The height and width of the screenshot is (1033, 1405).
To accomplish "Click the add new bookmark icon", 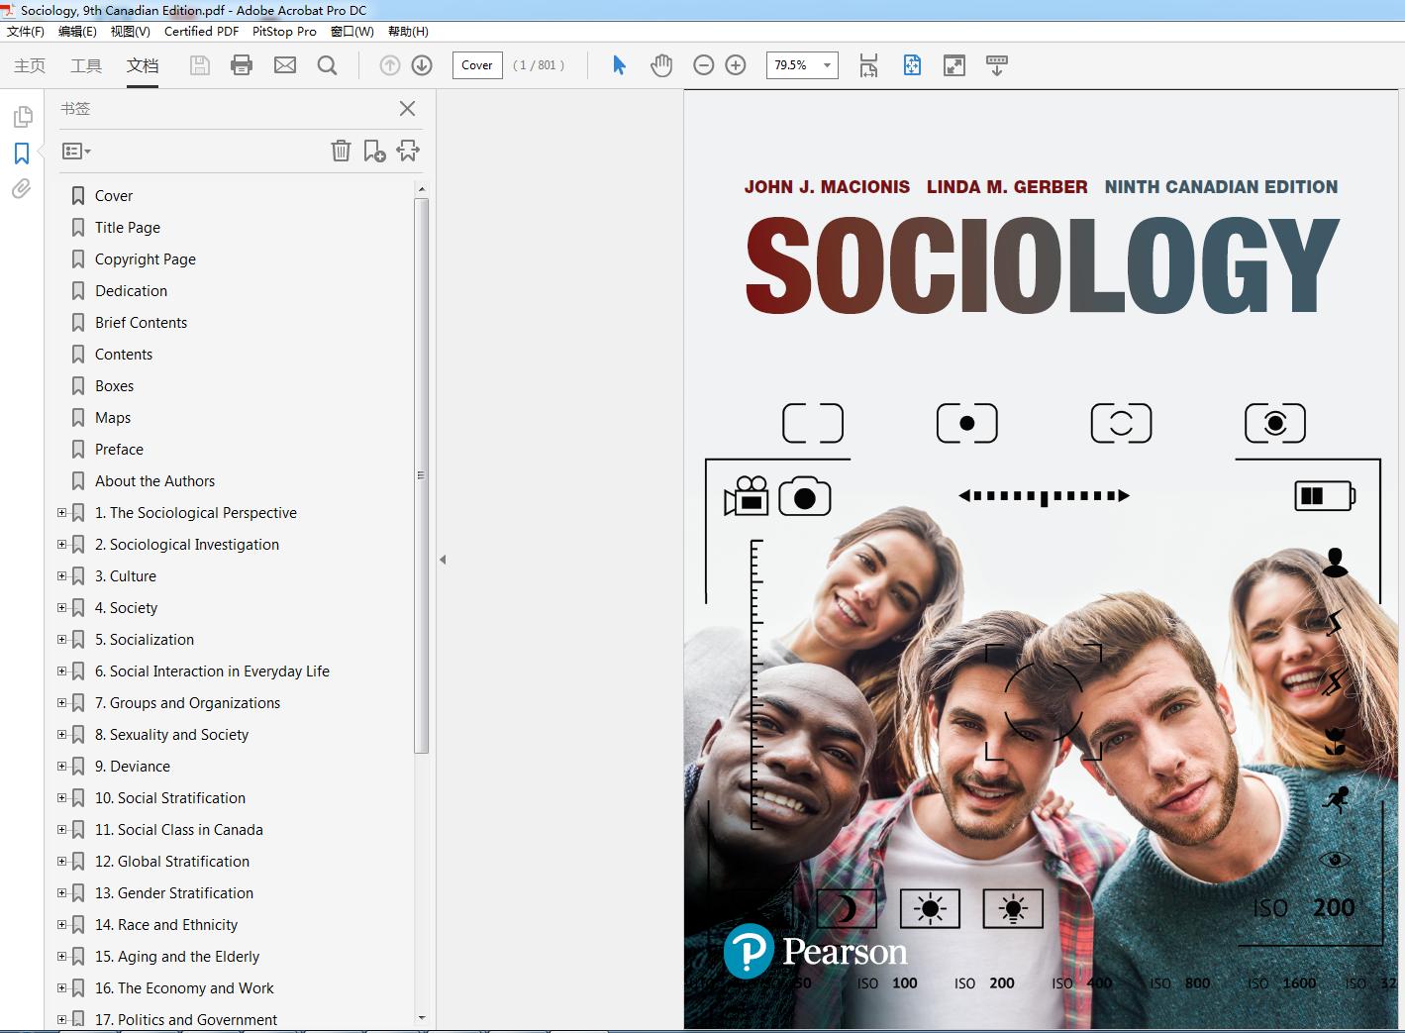I will [x=374, y=151].
